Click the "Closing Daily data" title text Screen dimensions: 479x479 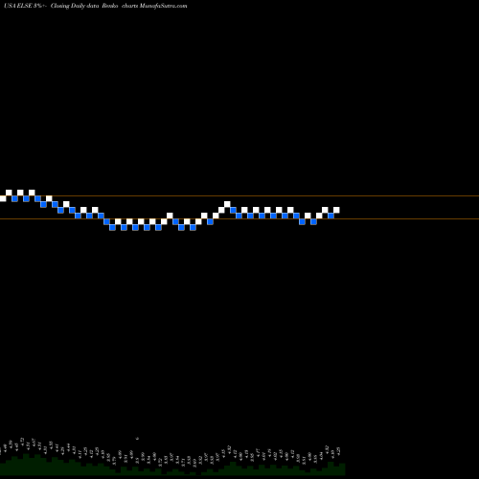75,6
